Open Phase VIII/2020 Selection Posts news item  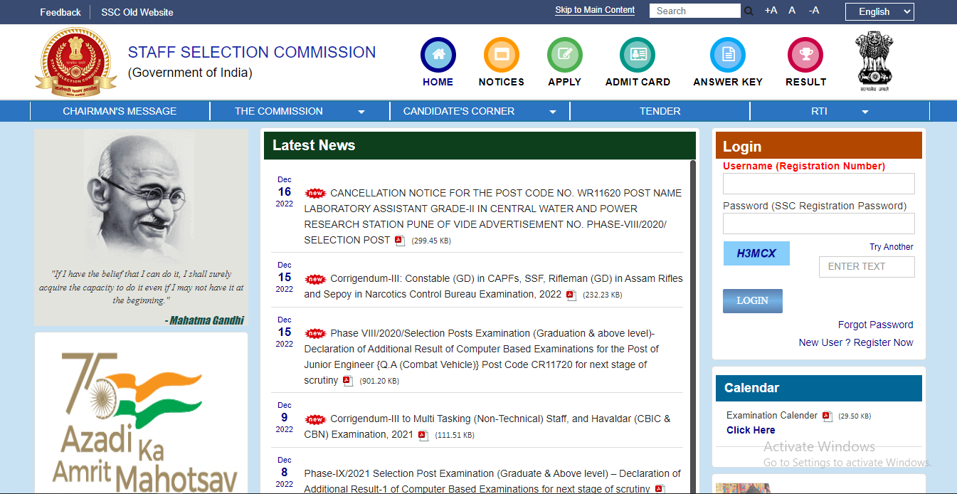[x=481, y=357]
